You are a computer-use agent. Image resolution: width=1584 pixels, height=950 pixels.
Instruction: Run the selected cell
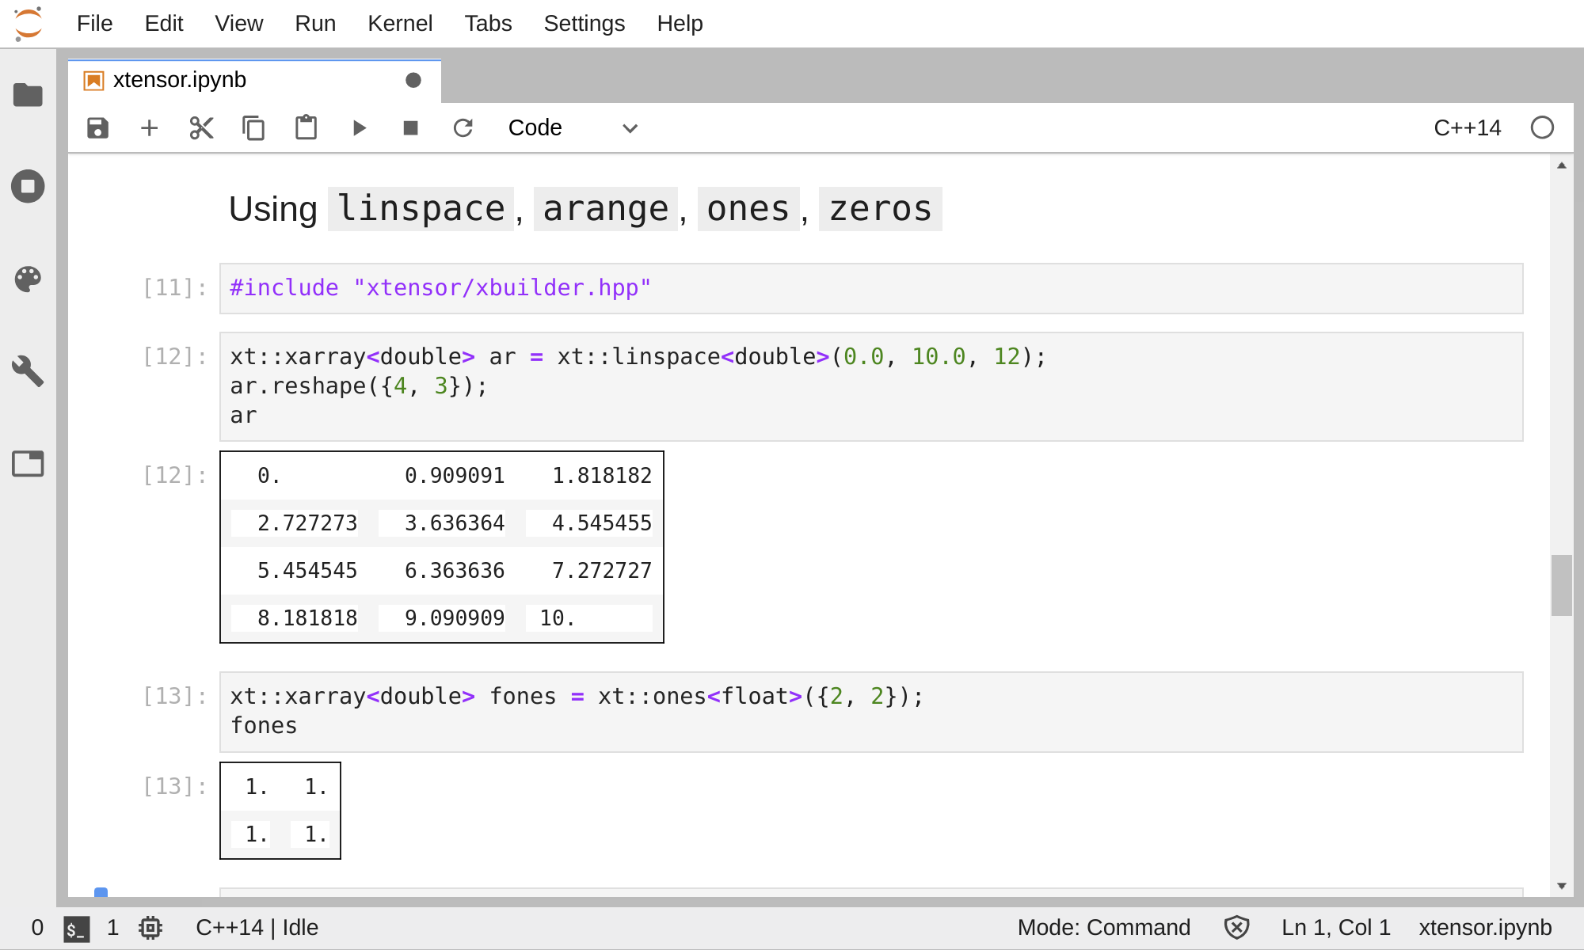[x=359, y=128]
